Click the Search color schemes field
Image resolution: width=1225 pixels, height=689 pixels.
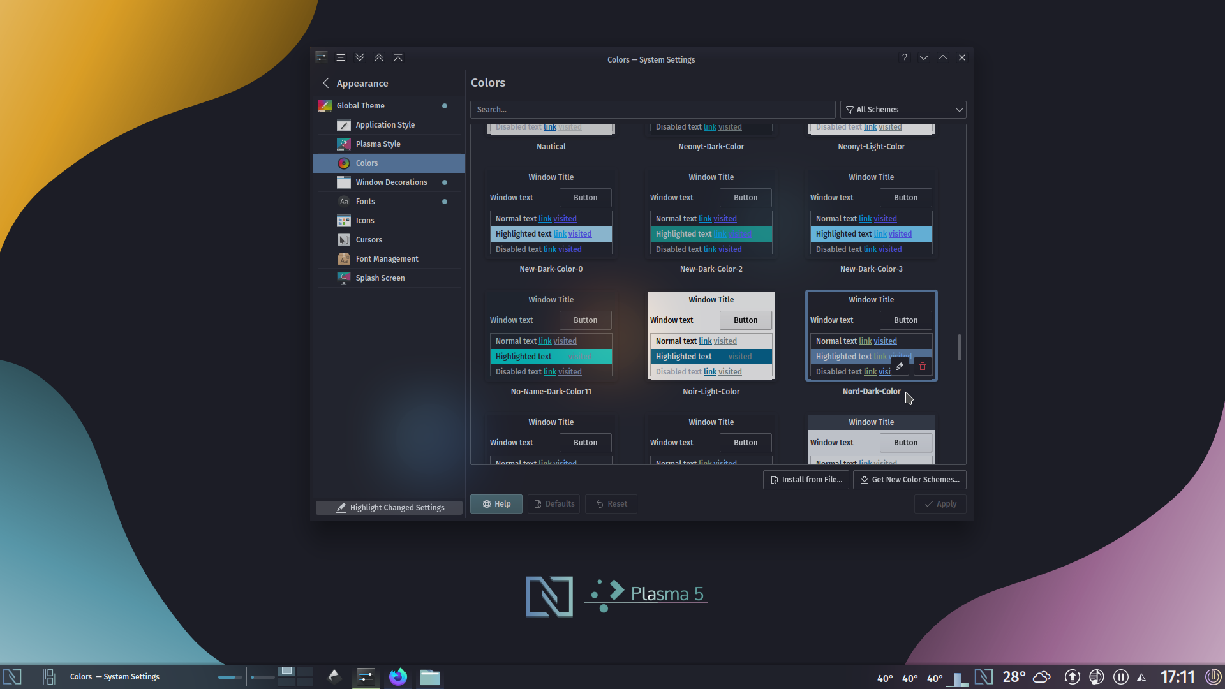click(x=653, y=110)
